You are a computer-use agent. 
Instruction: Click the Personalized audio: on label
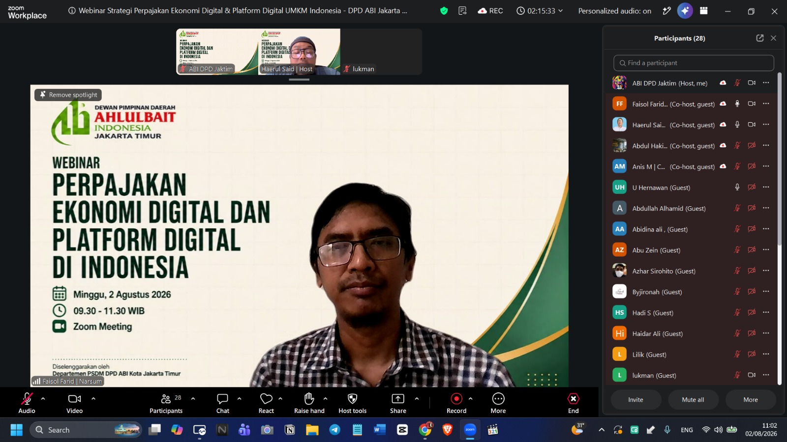click(614, 11)
